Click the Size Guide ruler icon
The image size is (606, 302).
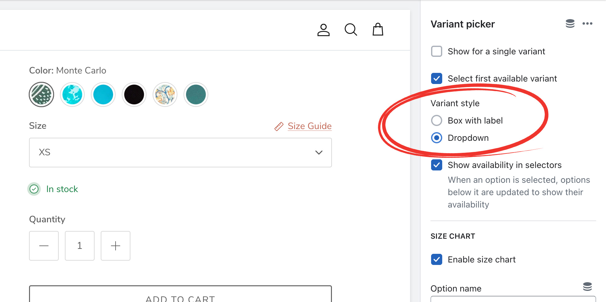click(x=279, y=126)
